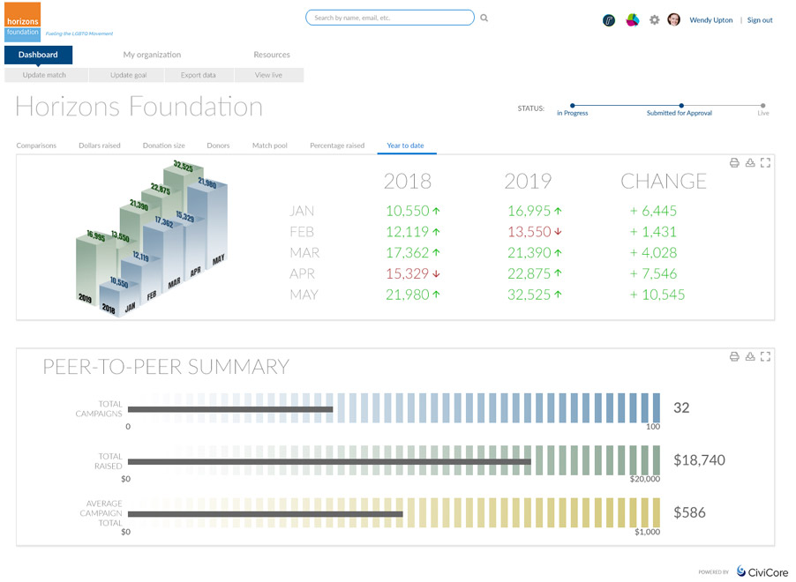796x582 pixels.
Task: Click the multicolored logo icon in header
Action: (632, 20)
